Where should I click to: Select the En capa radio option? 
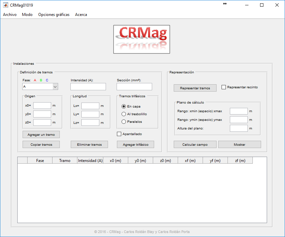click(124, 107)
